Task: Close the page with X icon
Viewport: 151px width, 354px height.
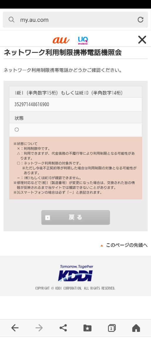Action: click(x=142, y=40)
